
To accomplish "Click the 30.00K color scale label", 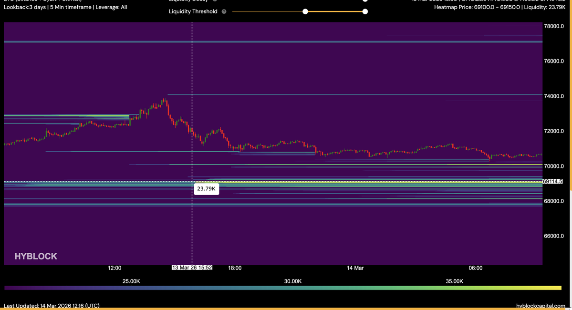I will tap(293, 281).
